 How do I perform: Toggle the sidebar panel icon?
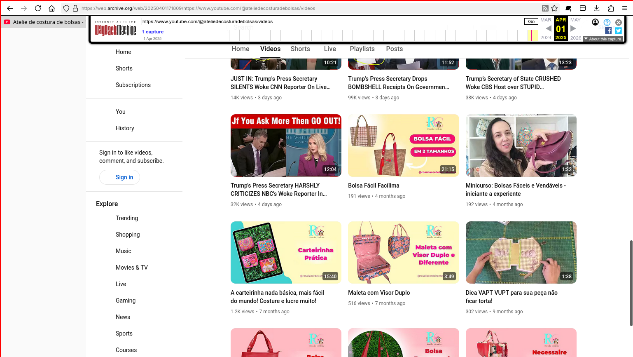click(583, 8)
